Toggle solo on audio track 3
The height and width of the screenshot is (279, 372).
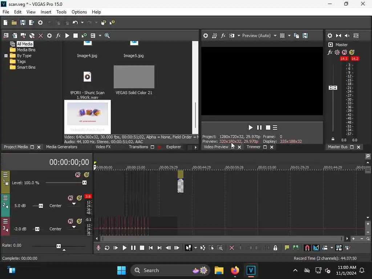pos(79,221)
